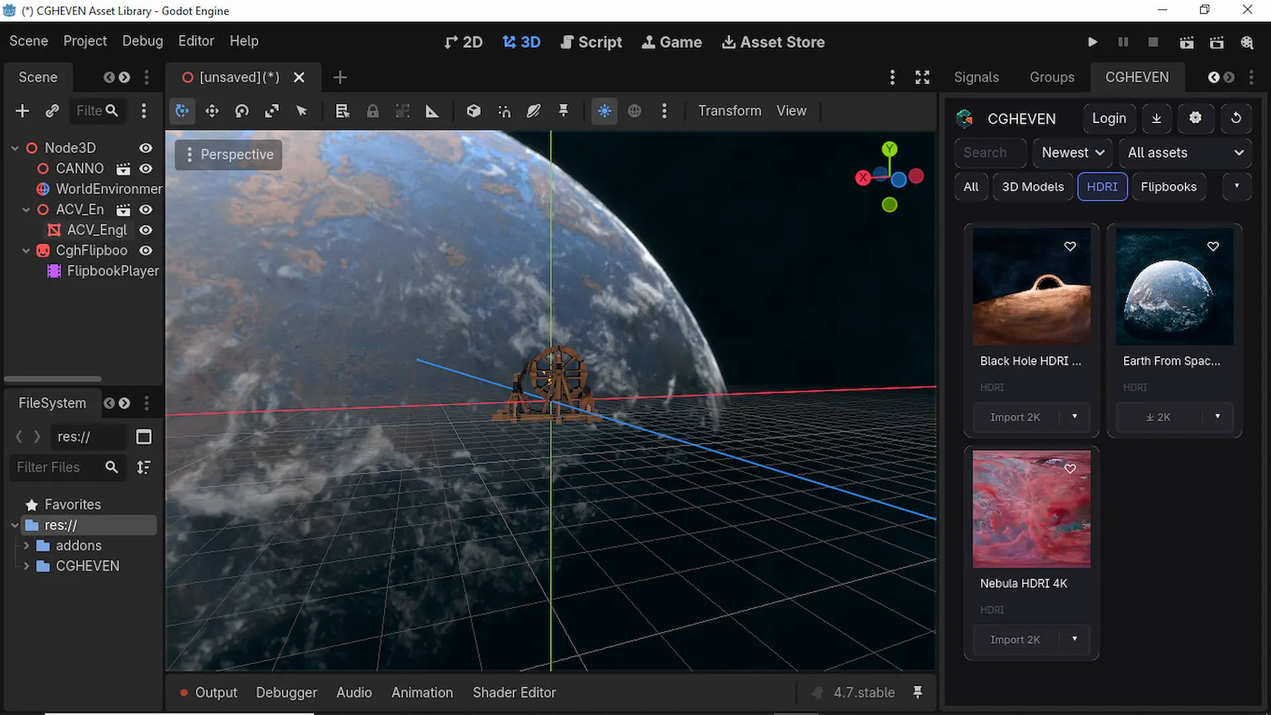Expand the addons folder
Viewport: 1271px width, 715px height.
(x=26, y=546)
